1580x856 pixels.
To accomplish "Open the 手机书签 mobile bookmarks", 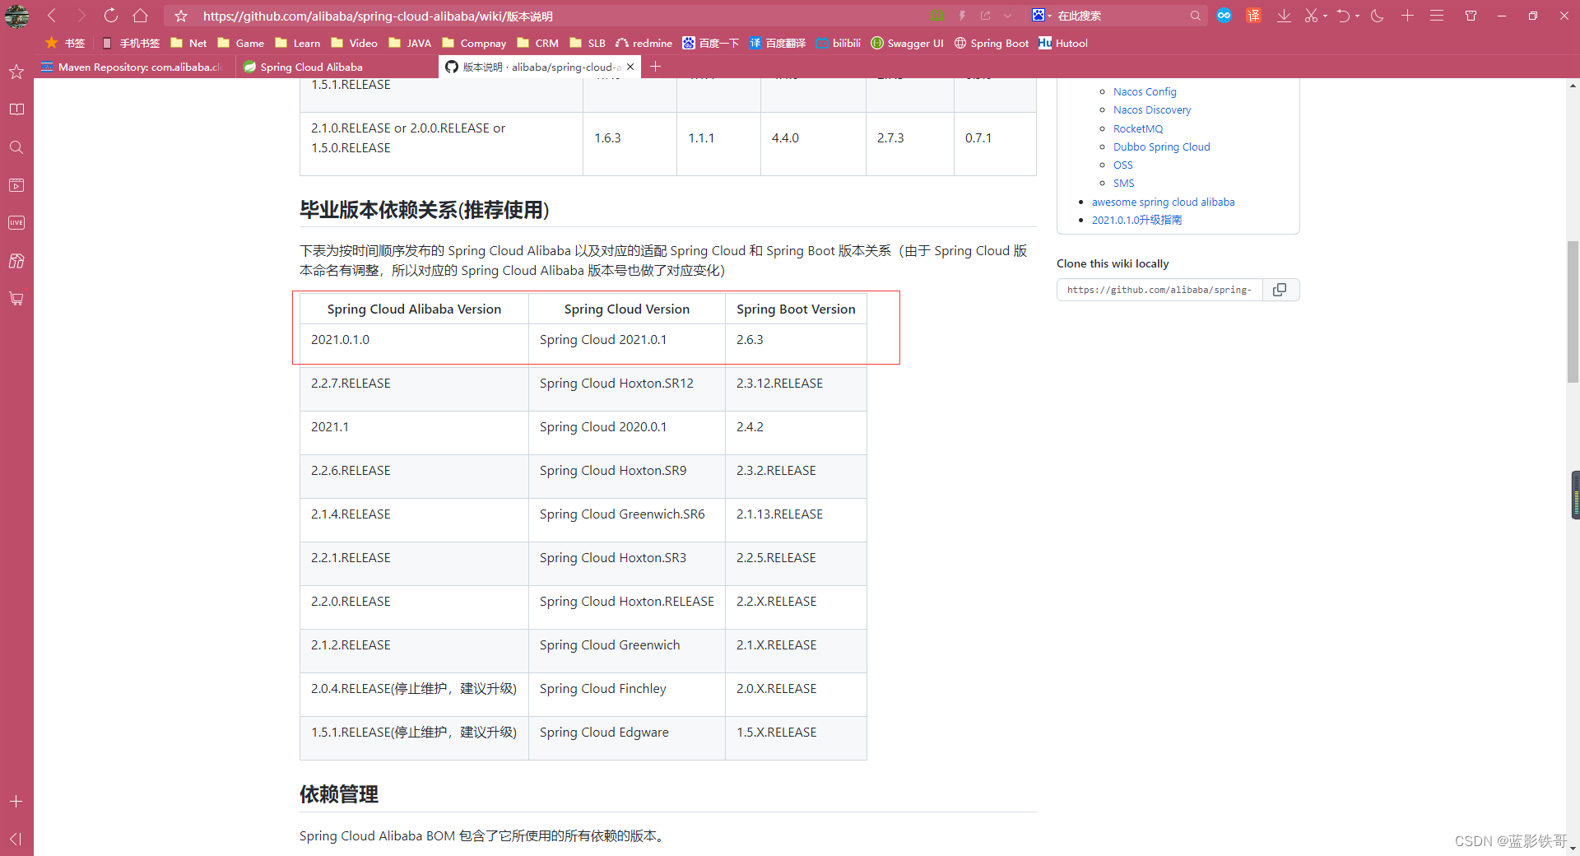I will (131, 43).
